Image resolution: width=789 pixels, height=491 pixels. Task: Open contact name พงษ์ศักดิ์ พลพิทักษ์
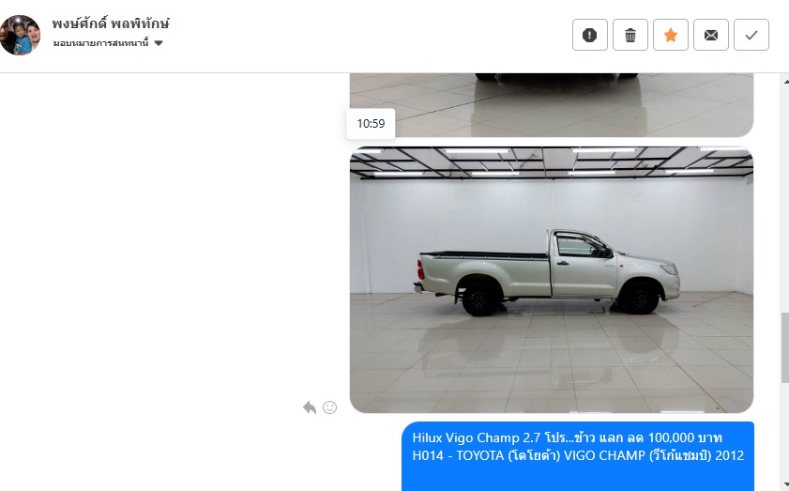click(111, 23)
